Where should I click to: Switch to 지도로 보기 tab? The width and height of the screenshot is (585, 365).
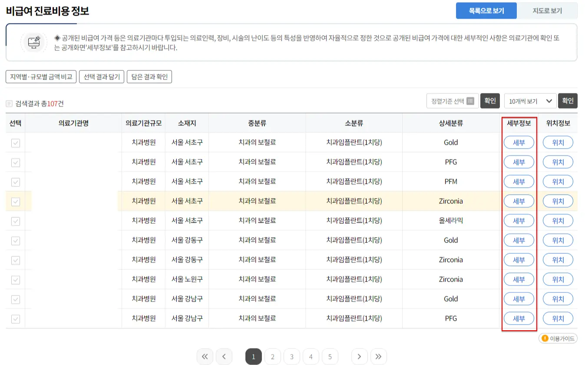click(548, 10)
